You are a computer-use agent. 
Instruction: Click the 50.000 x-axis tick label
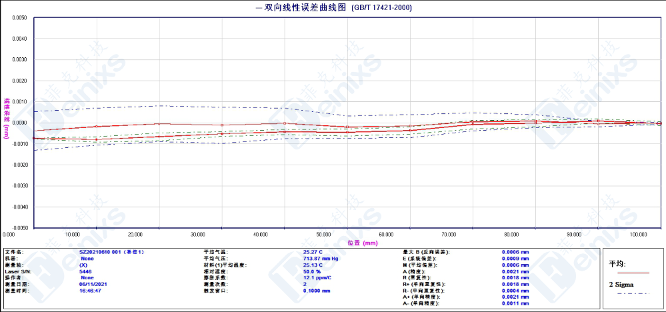click(x=324, y=235)
